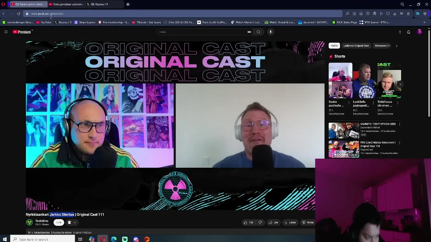Like the video with thumbs up
431x242 pixels.
click(x=248, y=223)
